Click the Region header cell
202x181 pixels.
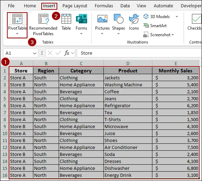point(46,71)
